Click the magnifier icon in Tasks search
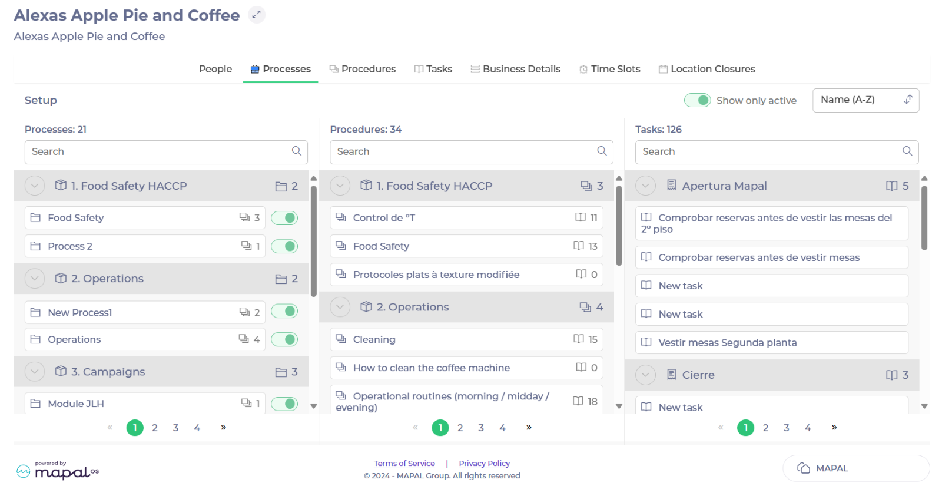Viewport: 942px width, 486px height. (907, 151)
